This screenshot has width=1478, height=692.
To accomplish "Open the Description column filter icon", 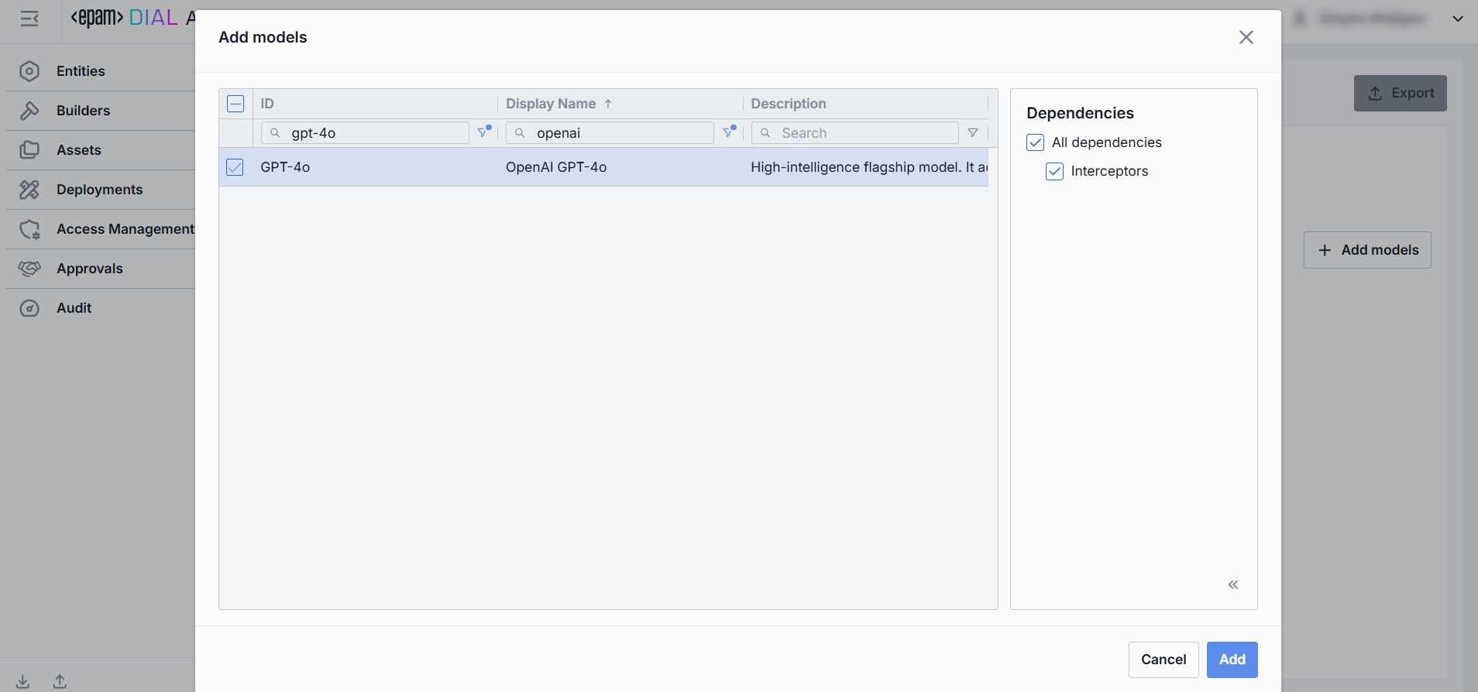I will coord(973,133).
